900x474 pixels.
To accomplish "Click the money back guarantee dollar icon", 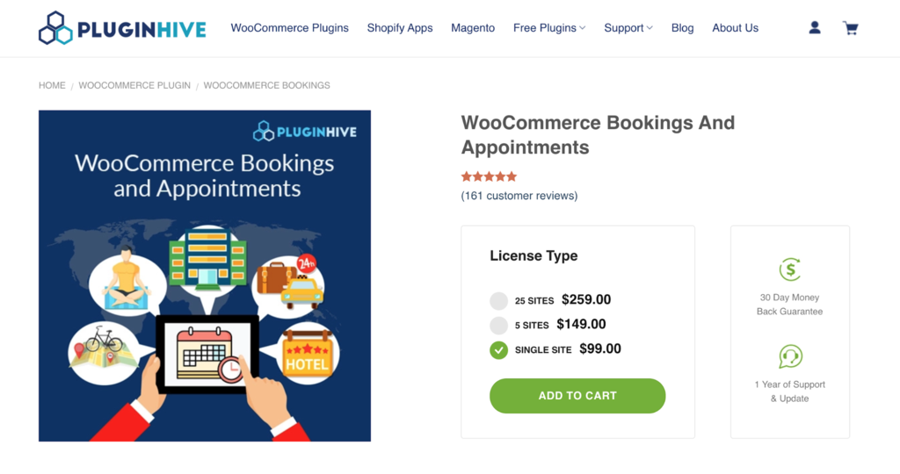I will tap(790, 269).
